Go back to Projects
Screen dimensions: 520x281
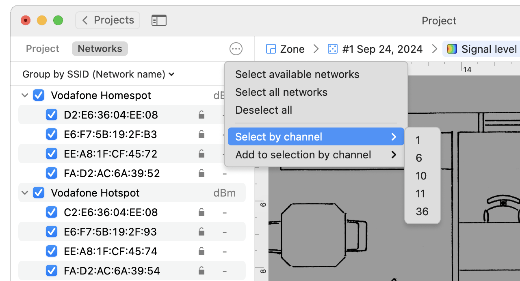[108, 20]
